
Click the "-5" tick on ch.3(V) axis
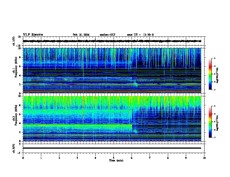[20, 153]
